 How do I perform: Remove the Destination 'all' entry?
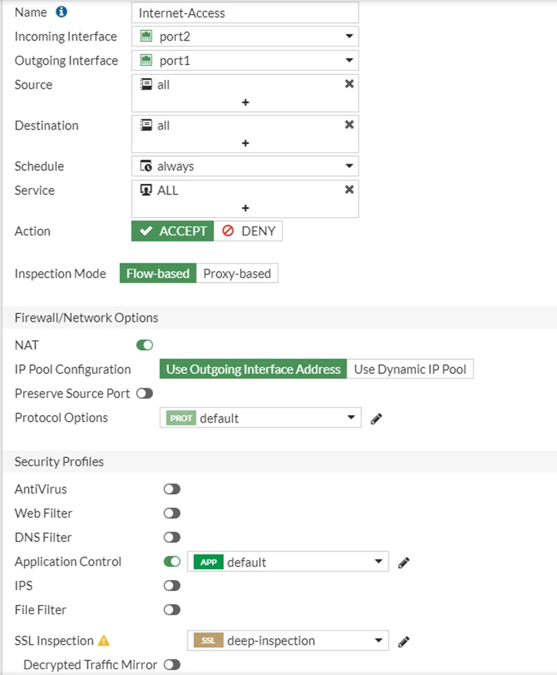[x=349, y=125]
